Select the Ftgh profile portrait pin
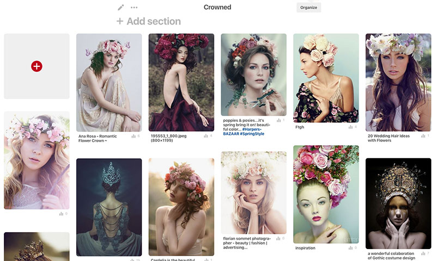The height and width of the screenshot is (261, 436). pyautogui.click(x=326, y=77)
